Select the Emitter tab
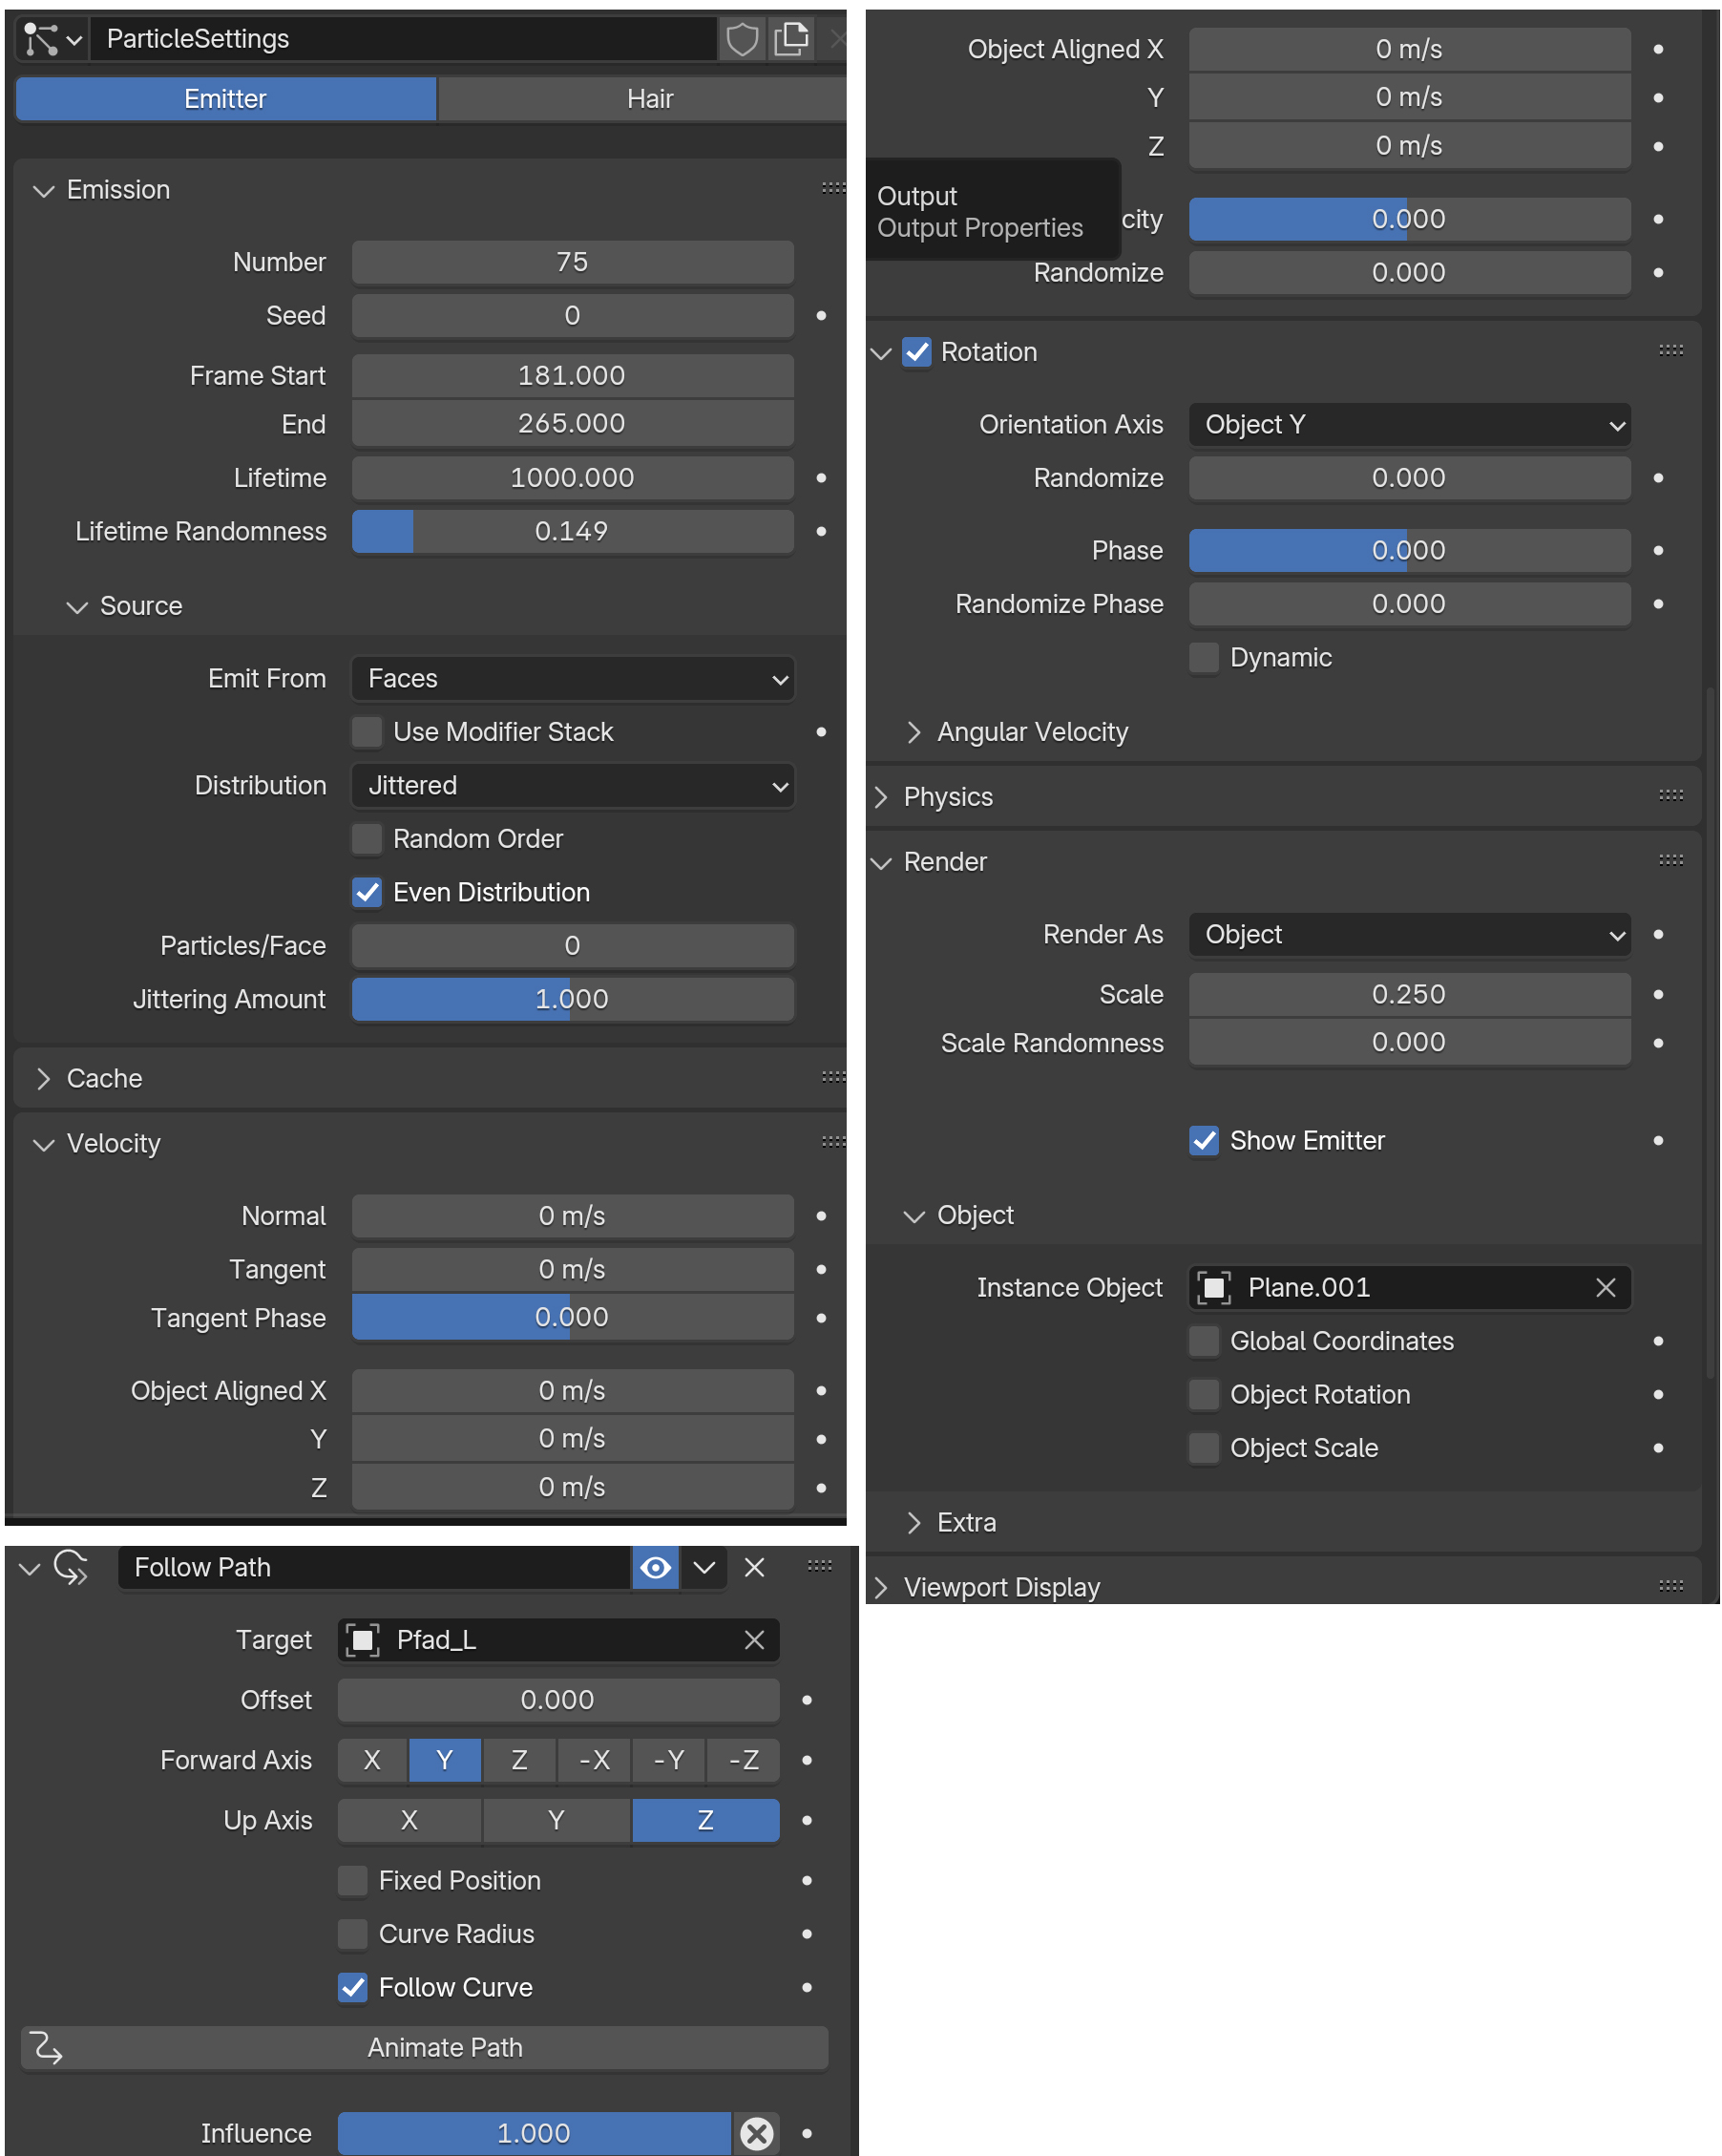 coord(226,99)
